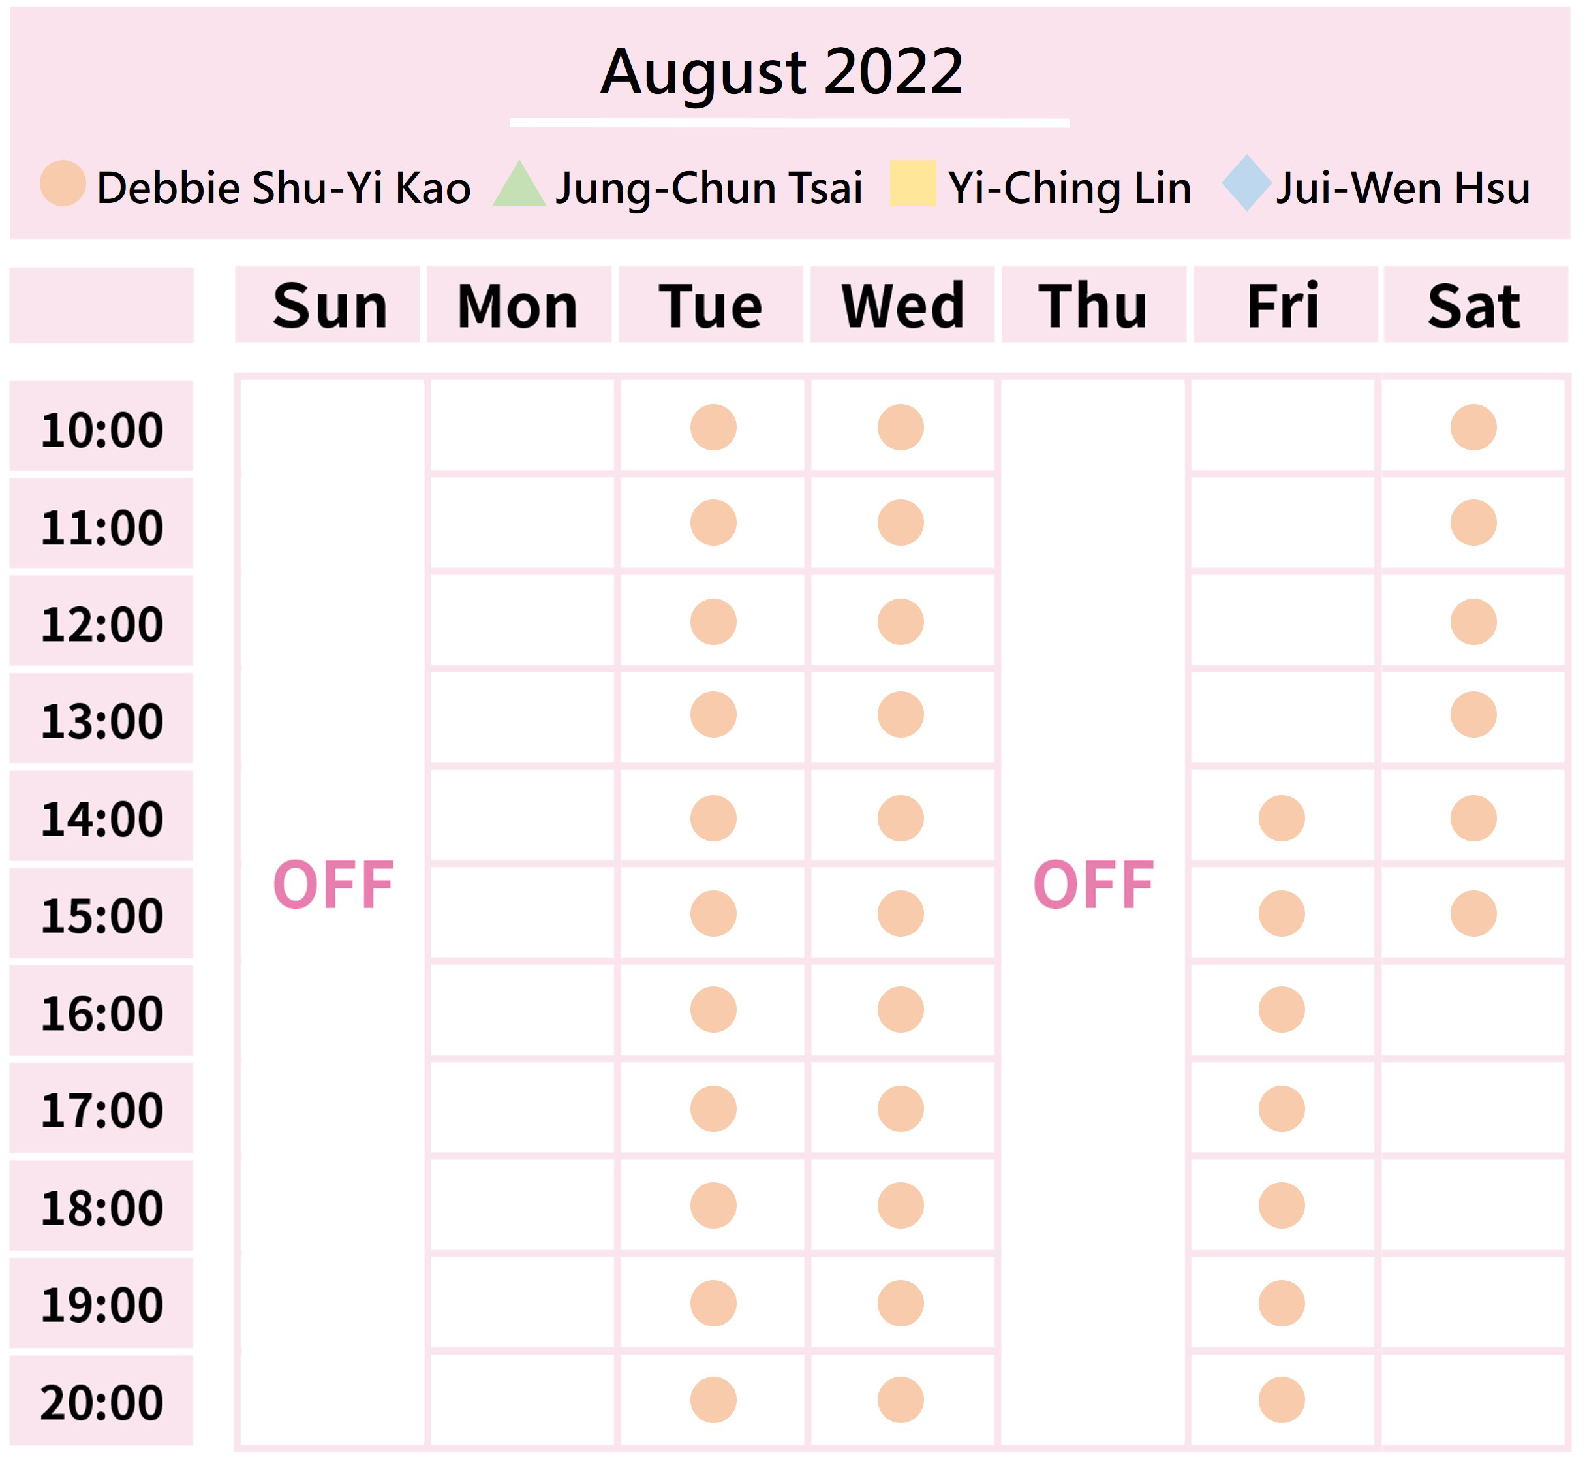Select the Wednesday 19:00 appointment dot
This screenshot has width=1587, height=1474.
(x=901, y=1304)
